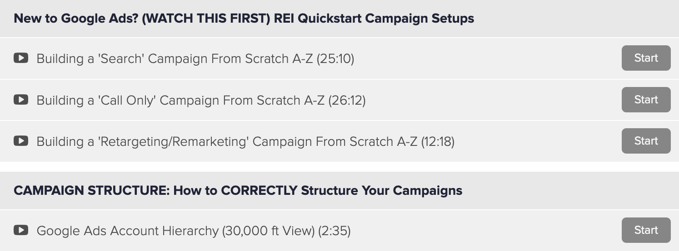Click video icon beside 'Retargeting/Remarketing' Campaign lesson
Image resolution: width=679 pixels, height=251 pixels.
(x=21, y=141)
